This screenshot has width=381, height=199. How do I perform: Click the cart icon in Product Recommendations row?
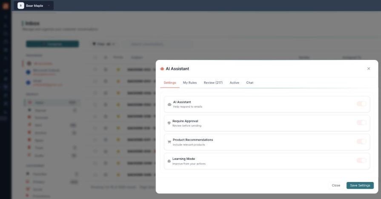pyautogui.click(x=169, y=142)
